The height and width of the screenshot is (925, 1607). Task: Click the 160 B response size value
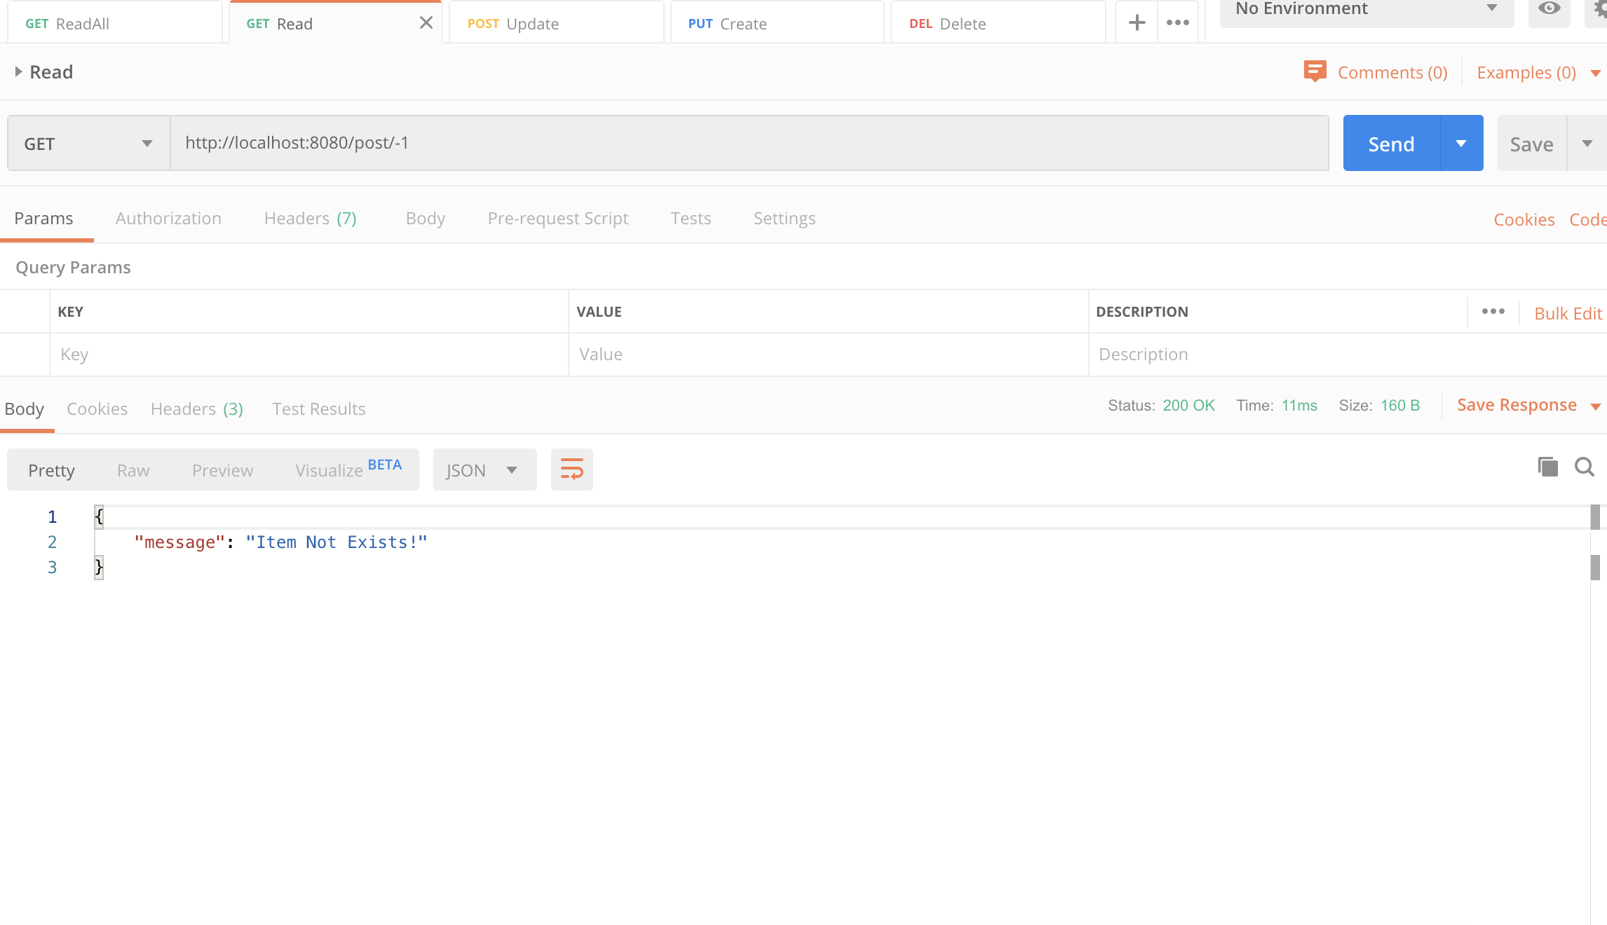pyautogui.click(x=1400, y=406)
